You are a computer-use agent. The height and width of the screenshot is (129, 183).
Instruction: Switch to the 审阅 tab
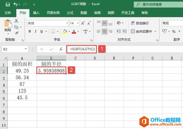point(97,13)
